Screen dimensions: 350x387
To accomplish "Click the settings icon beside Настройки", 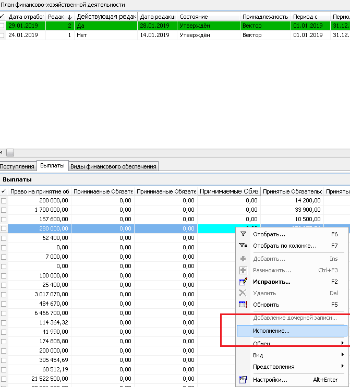I will coord(243,380).
